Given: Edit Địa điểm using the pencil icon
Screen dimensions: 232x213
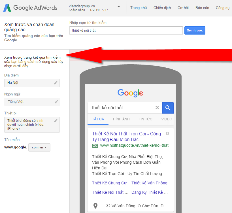Looking at the screenshot, I should (56, 82).
